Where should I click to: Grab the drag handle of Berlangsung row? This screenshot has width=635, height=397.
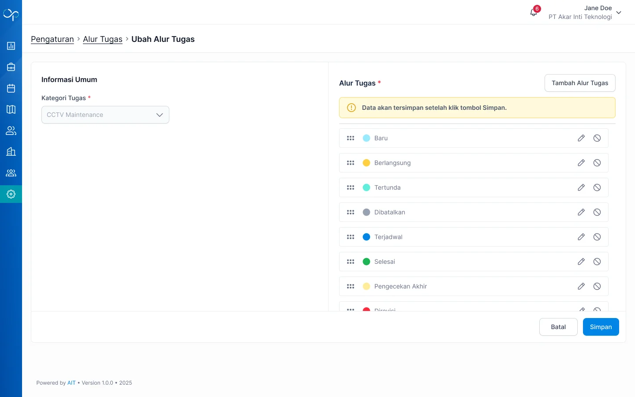pyautogui.click(x=351, y=163)
